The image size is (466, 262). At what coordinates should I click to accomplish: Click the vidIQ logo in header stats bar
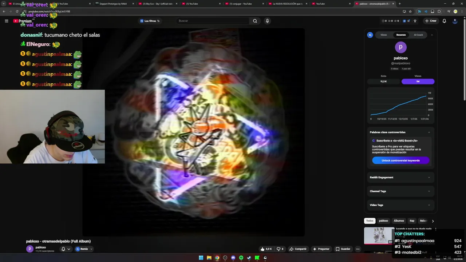(x=404, y=21)
